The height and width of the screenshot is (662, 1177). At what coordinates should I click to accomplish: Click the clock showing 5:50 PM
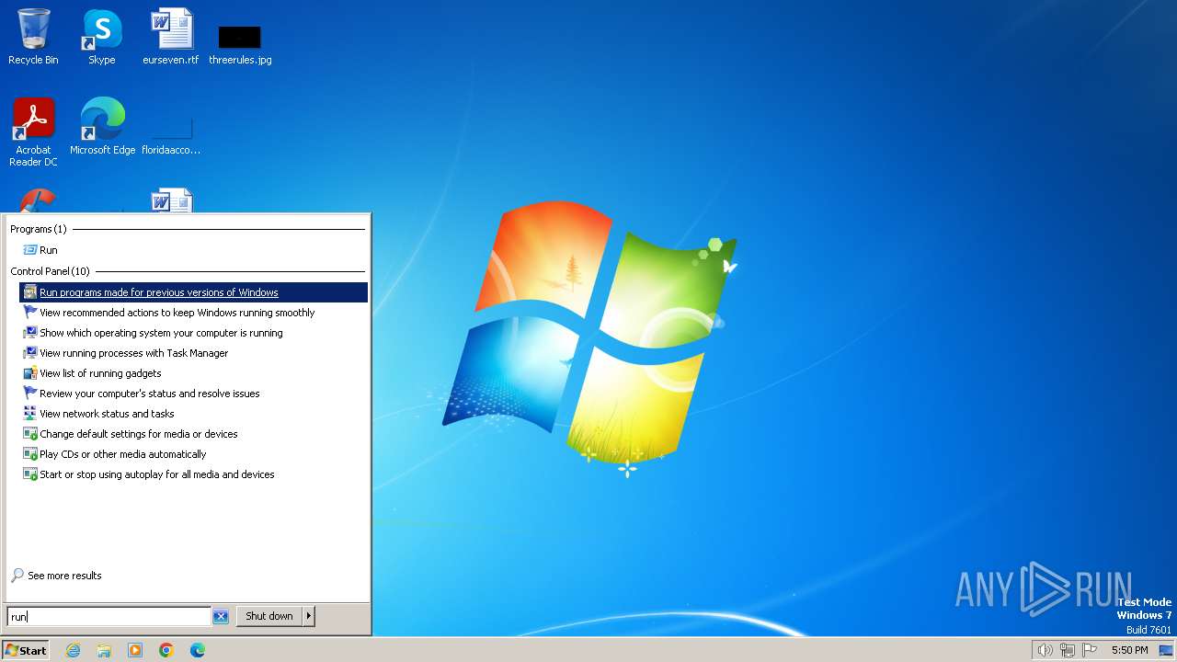pyautogui.click(x=1129, y=650)
